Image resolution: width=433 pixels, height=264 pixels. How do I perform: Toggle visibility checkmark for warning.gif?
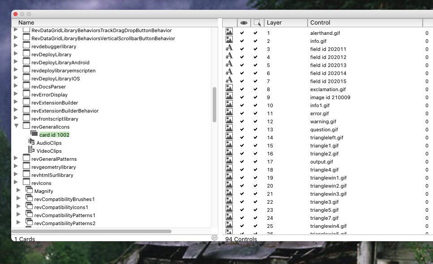click(x=242, y=122)
